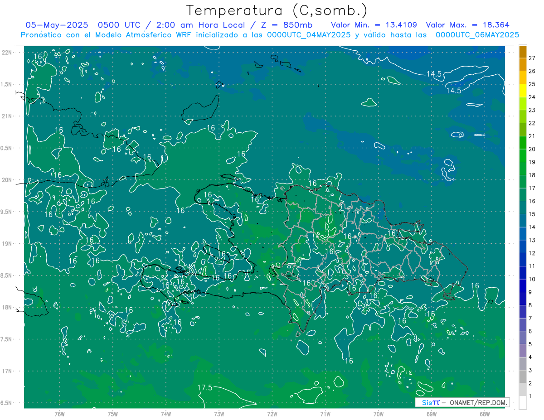Click the '21N' latitude axis label
The image size is (544, 420).
pyautogui.click(x=7, y=116)
